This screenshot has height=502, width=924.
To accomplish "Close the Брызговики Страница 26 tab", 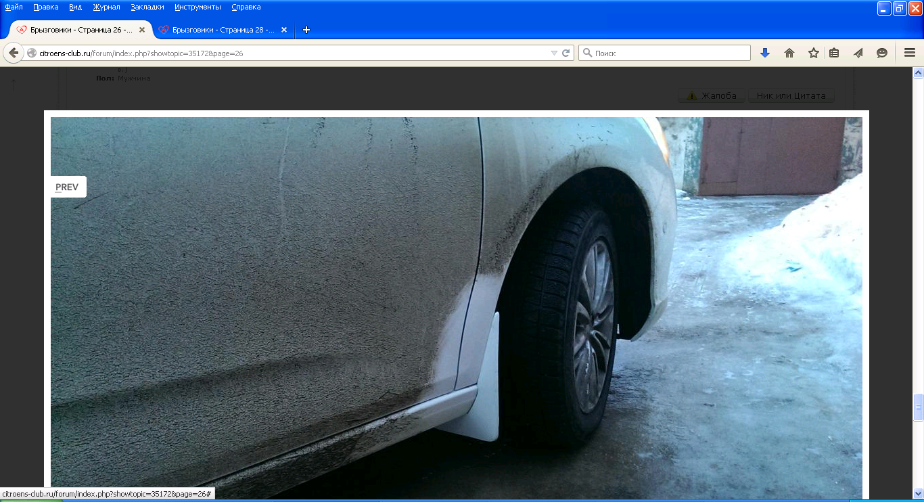I will [142, 30].
